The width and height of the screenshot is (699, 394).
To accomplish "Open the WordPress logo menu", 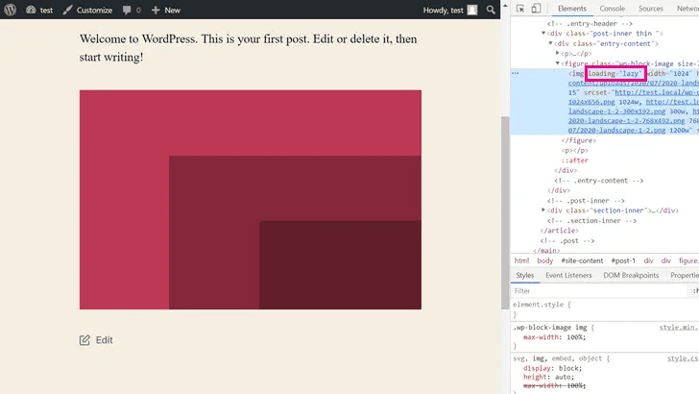I will tap(11, 10).
